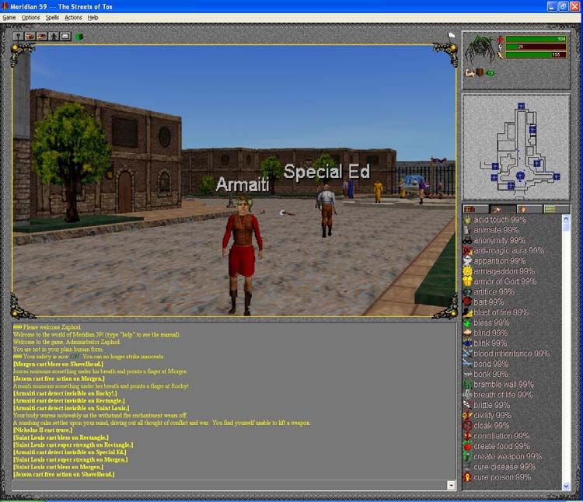The width and height of the screenshot is (583, 502).
Task: Click the spell list scroll-down arrow
Action: pyautogui.click(x=566, y=486)
